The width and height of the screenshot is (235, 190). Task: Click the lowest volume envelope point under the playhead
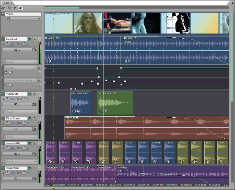99,77
